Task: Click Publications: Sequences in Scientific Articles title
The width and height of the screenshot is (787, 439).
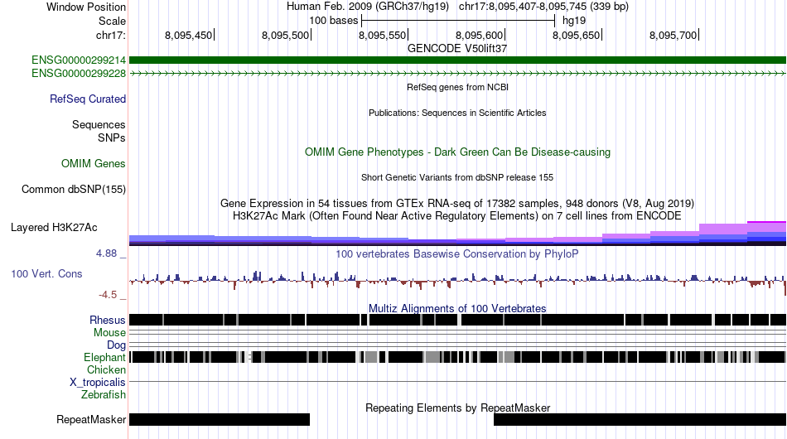Action: tap(457, 113)
